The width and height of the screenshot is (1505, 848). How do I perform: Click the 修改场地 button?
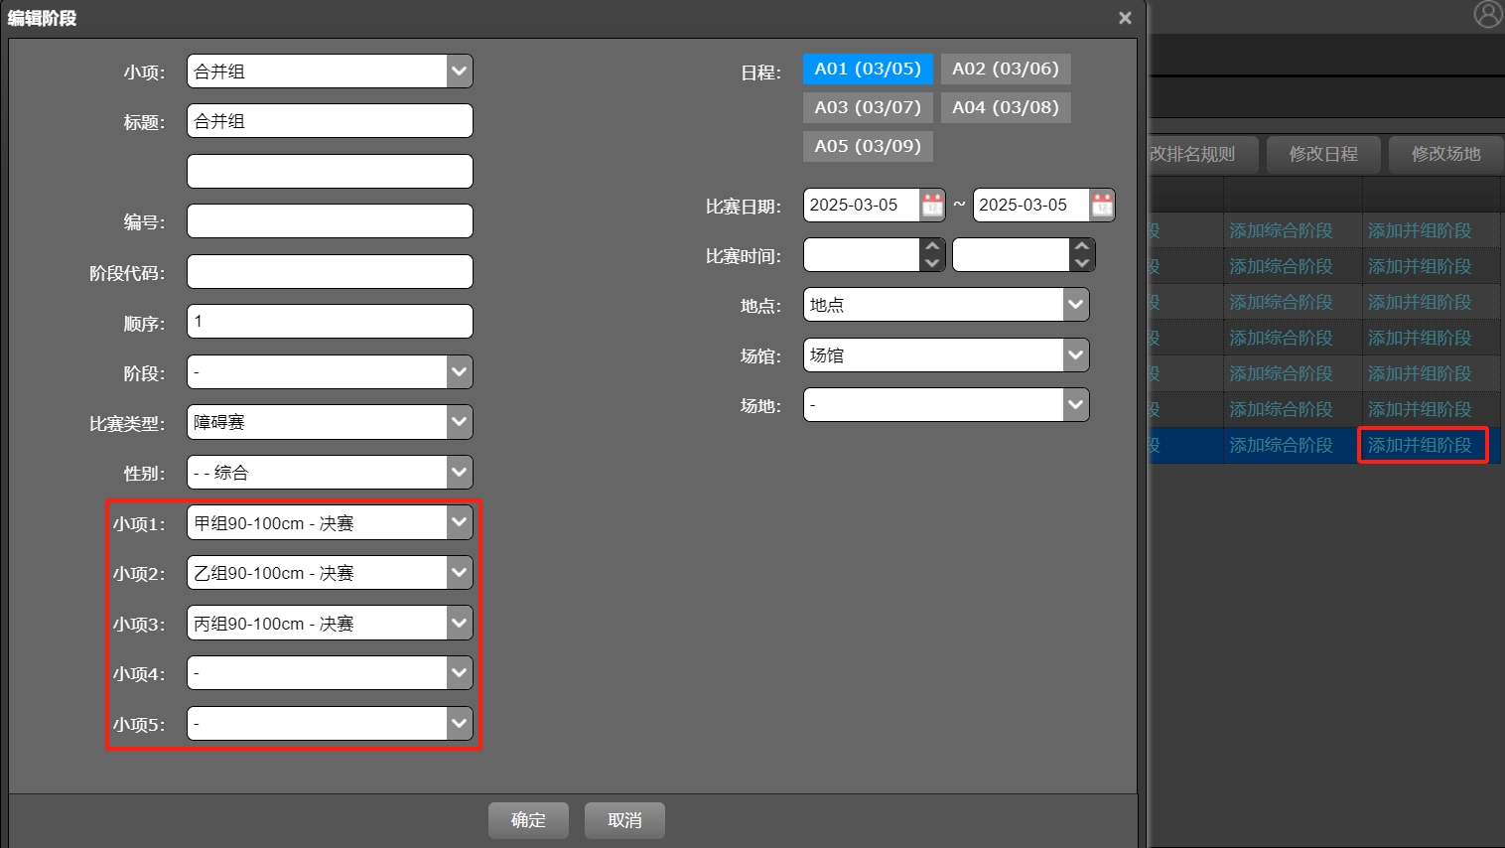(1445, 154)
